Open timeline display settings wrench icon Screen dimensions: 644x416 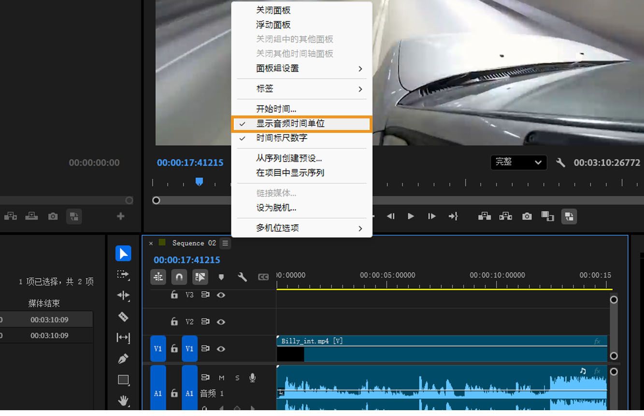[243, 277]
